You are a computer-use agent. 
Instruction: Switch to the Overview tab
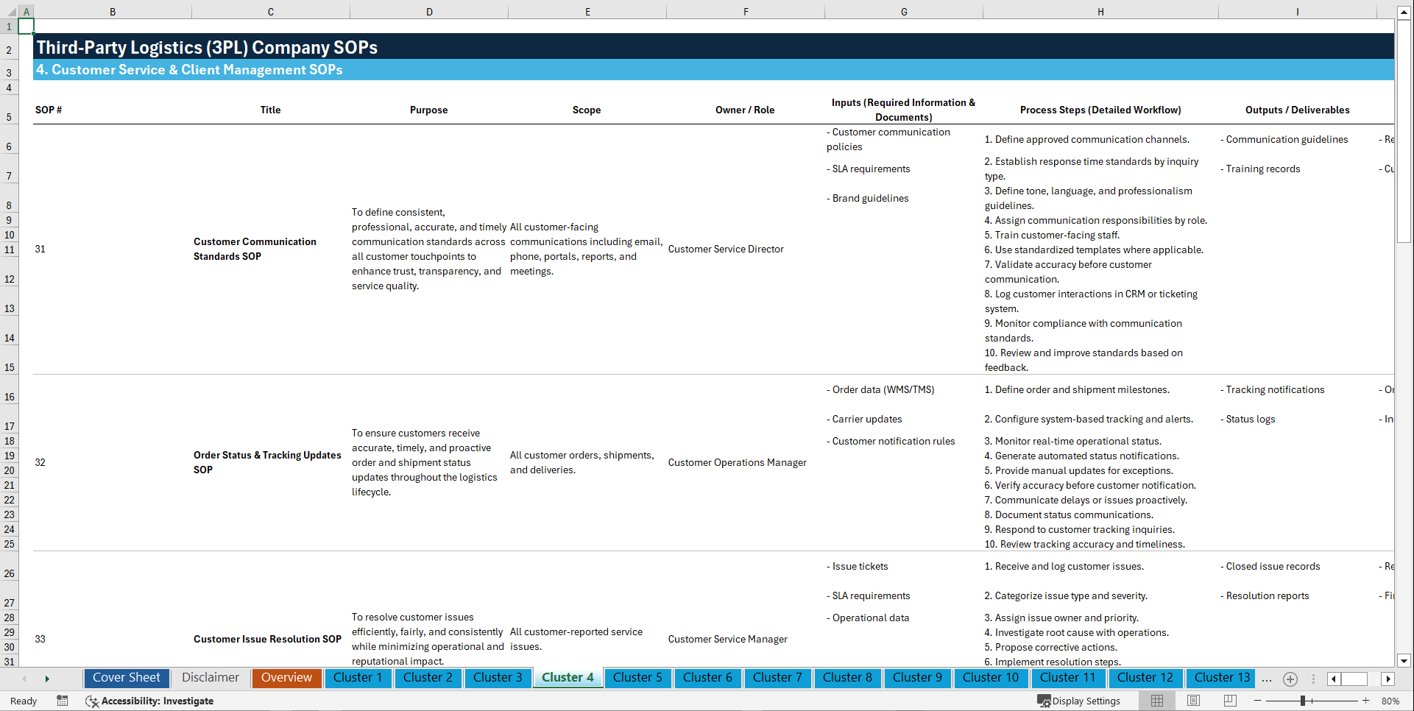pyautogui.click(x=286, y=678)
